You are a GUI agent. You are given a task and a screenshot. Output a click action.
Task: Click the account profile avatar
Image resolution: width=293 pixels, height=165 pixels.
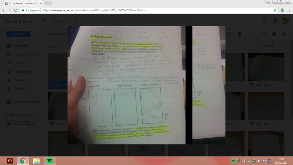[x=285, y=21]
